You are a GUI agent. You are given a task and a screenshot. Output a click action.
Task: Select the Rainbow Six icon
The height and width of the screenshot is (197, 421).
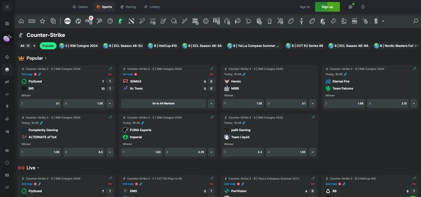(376, 21)
